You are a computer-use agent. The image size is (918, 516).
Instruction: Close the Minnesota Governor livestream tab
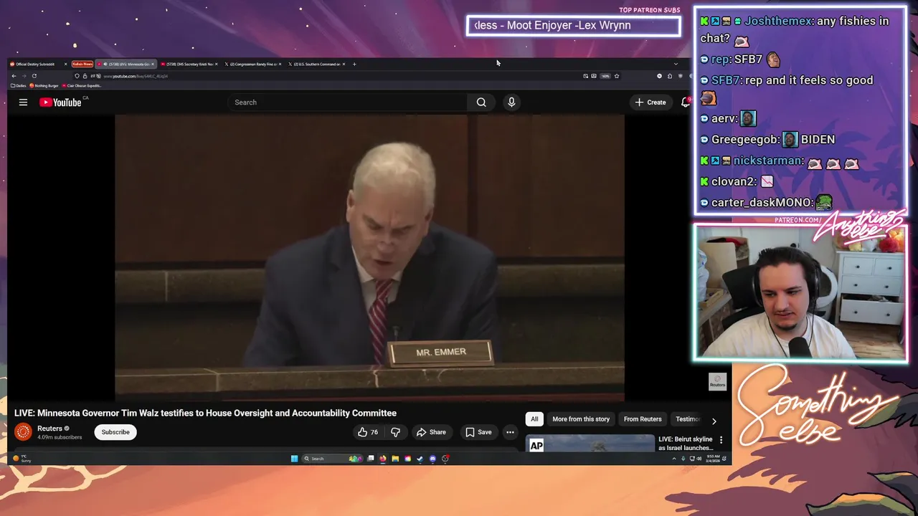point(153,64)
